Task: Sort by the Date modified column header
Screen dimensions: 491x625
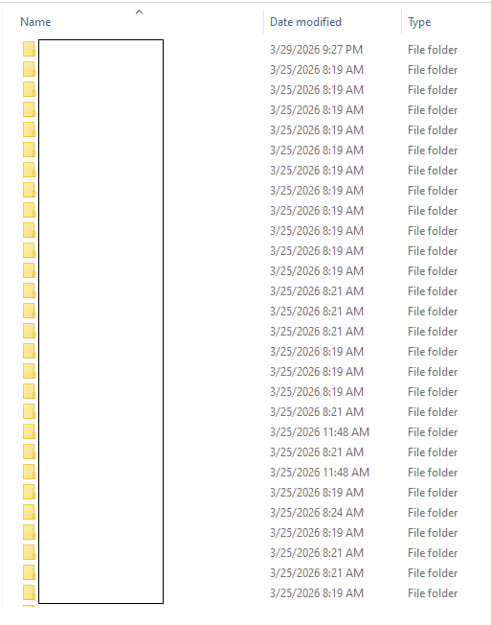Action: tap(305, 22)
